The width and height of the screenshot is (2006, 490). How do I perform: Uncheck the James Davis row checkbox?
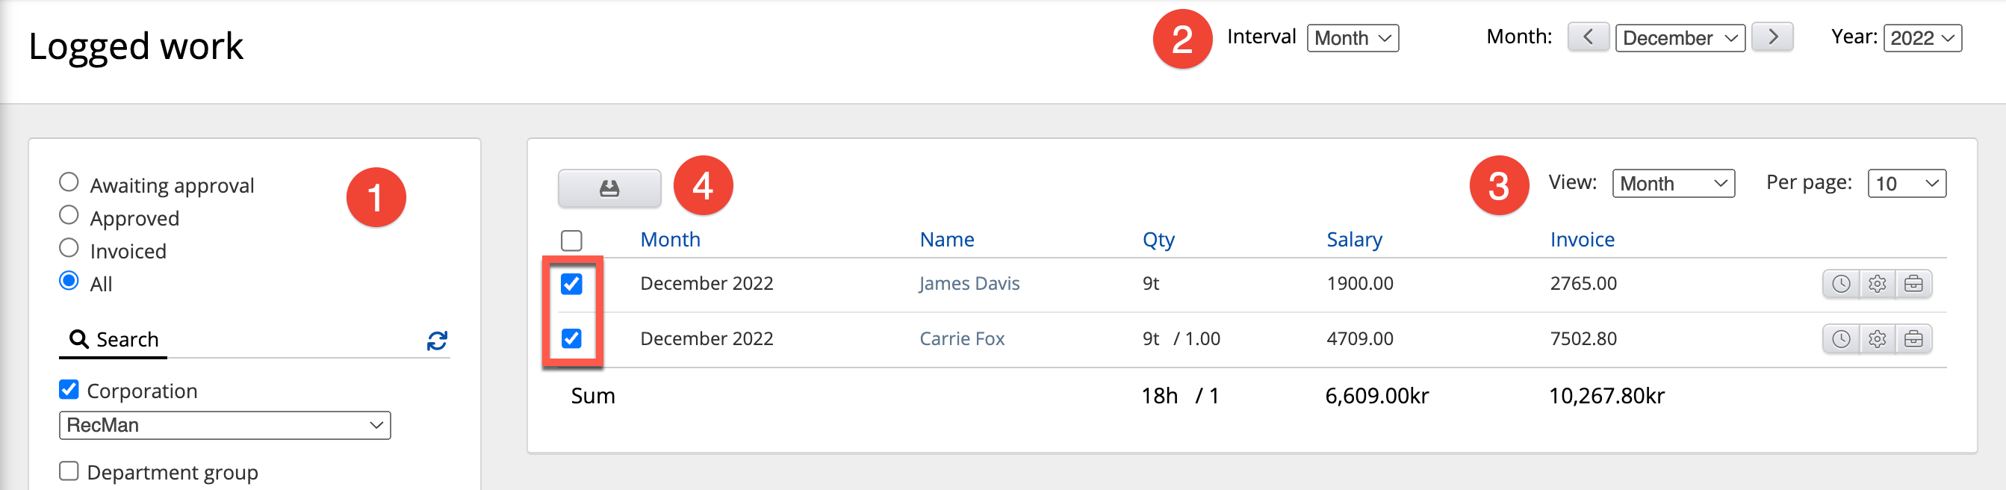pos(571,284)
